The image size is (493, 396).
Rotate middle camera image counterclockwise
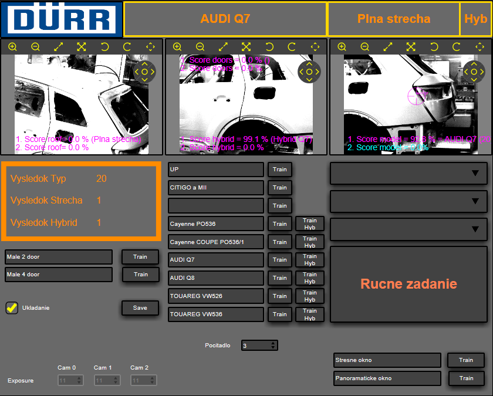coord(269,47)
